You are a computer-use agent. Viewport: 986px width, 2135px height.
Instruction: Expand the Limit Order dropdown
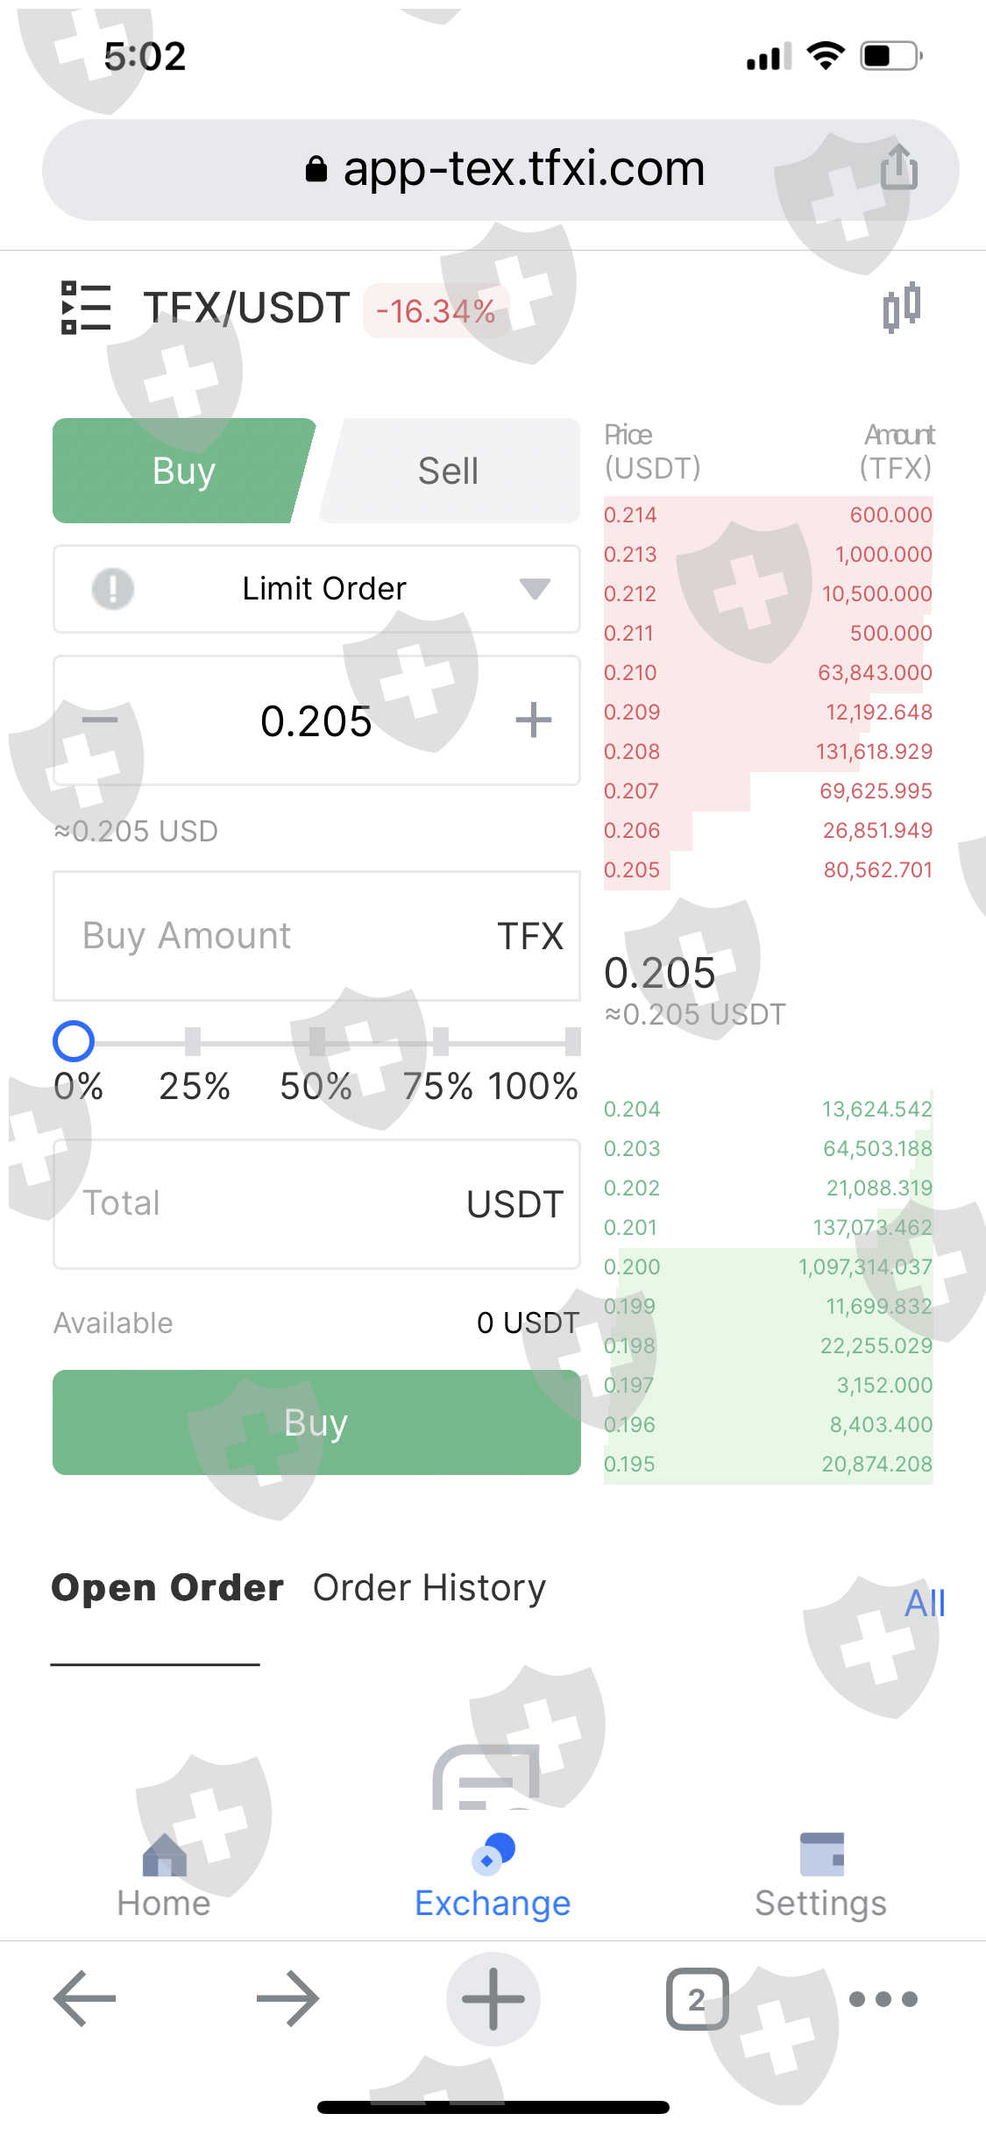[x=534, y=588]
